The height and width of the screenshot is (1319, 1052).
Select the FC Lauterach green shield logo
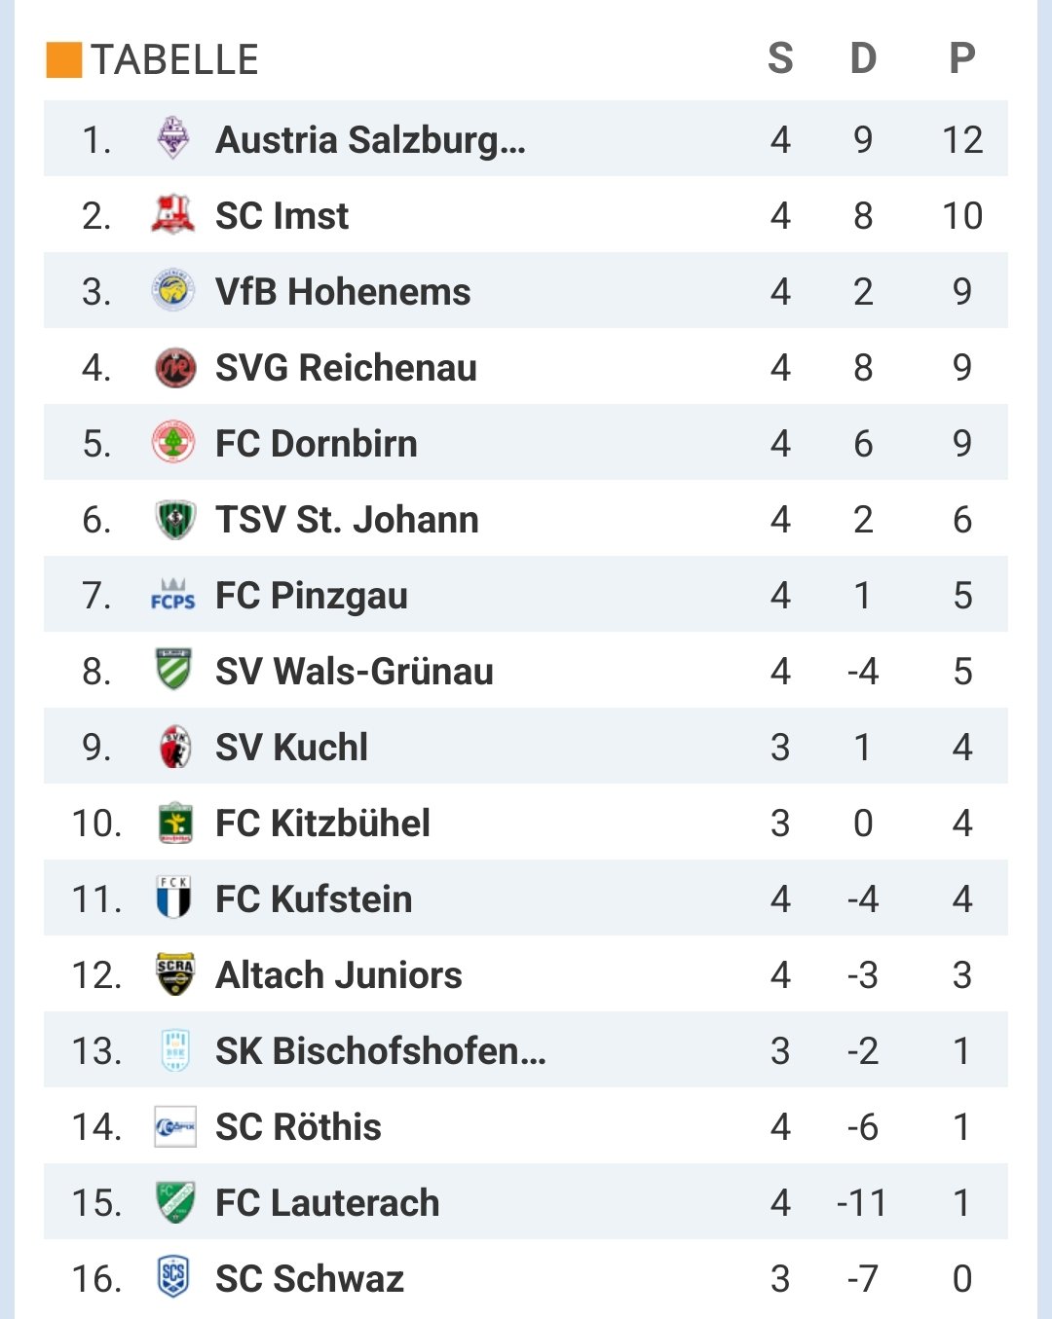pos(175,1202)
